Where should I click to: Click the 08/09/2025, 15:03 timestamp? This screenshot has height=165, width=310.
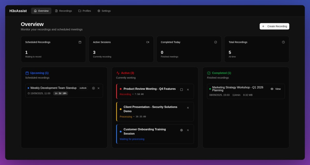tap(219, 95)
